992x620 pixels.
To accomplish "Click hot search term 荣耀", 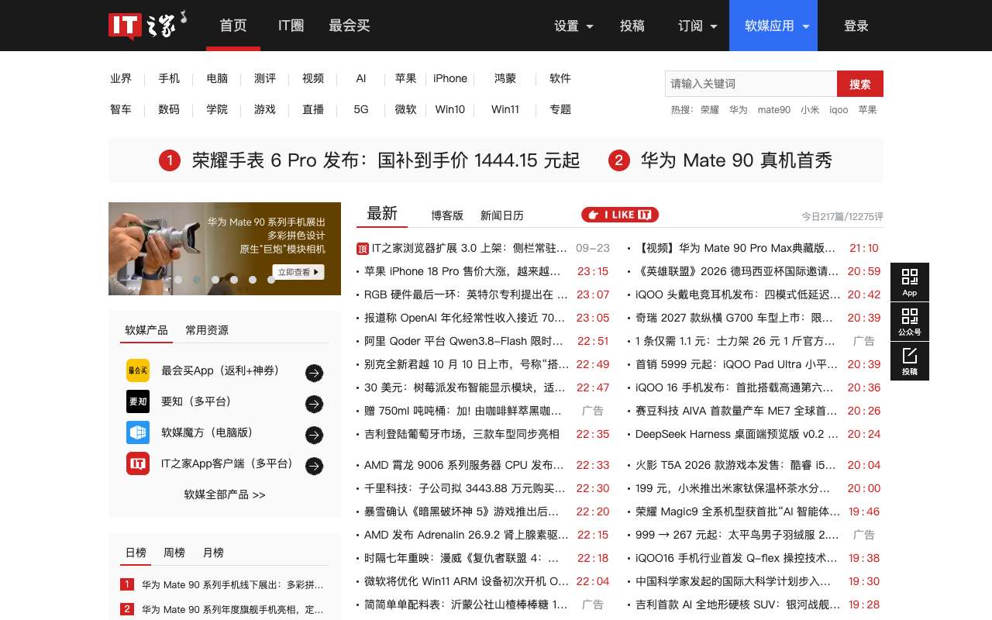I will [x=710, y=110].
